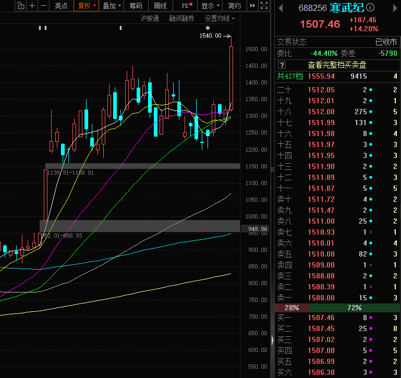Viewport: 401px width, 378px height.
Task: Zoom in chart with plus button
Action: coord(32,5)
